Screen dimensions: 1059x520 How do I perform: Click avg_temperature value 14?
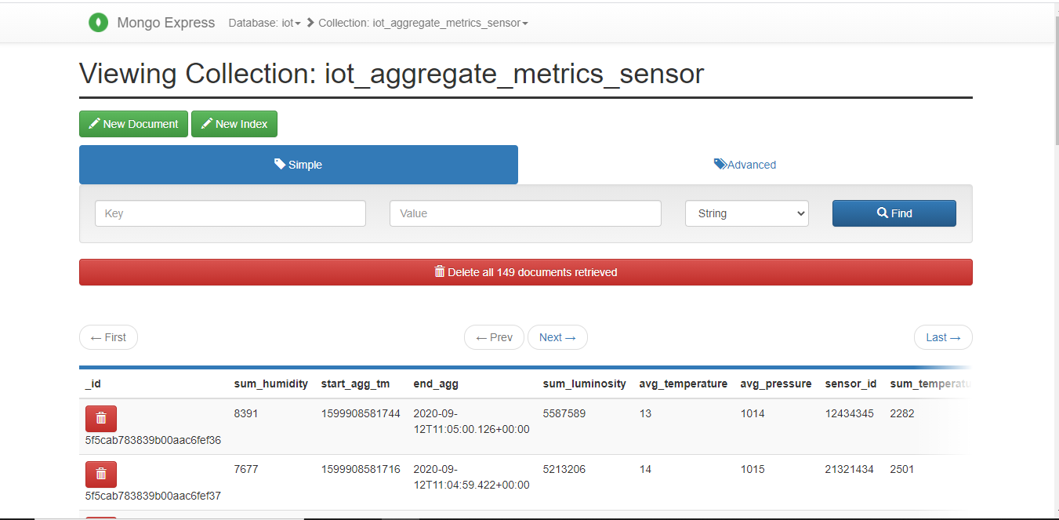(645, 469)
